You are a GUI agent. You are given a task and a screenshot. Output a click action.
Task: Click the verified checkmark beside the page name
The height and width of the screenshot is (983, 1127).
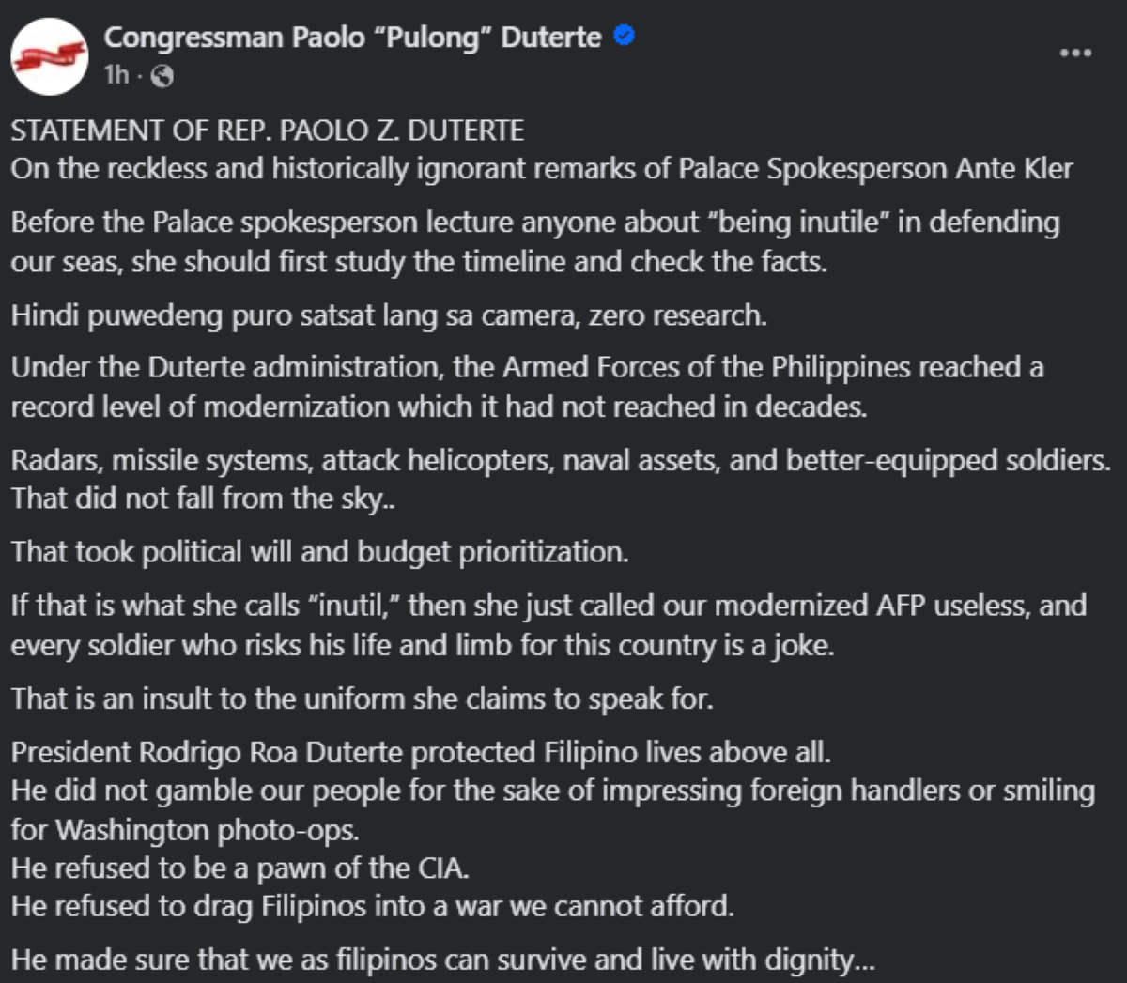623,38
